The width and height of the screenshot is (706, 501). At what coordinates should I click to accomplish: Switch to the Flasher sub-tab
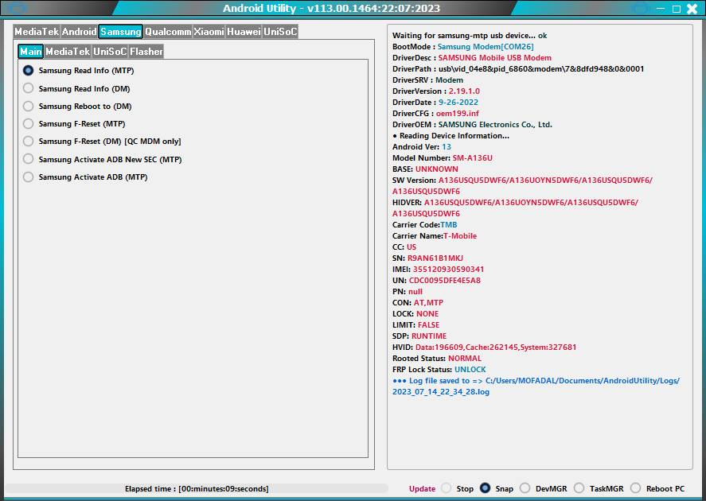coord(146,51)
